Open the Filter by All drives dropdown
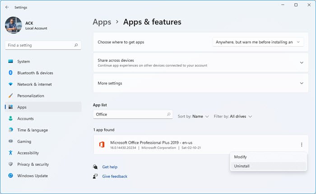 tap(233, 116)
